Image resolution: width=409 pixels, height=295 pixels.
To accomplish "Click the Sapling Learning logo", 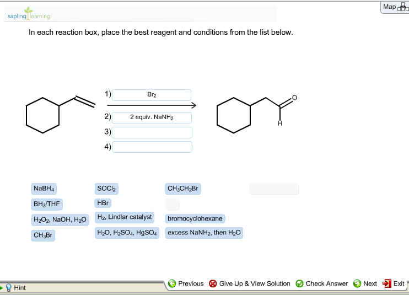I will click(x=29, y=14).
